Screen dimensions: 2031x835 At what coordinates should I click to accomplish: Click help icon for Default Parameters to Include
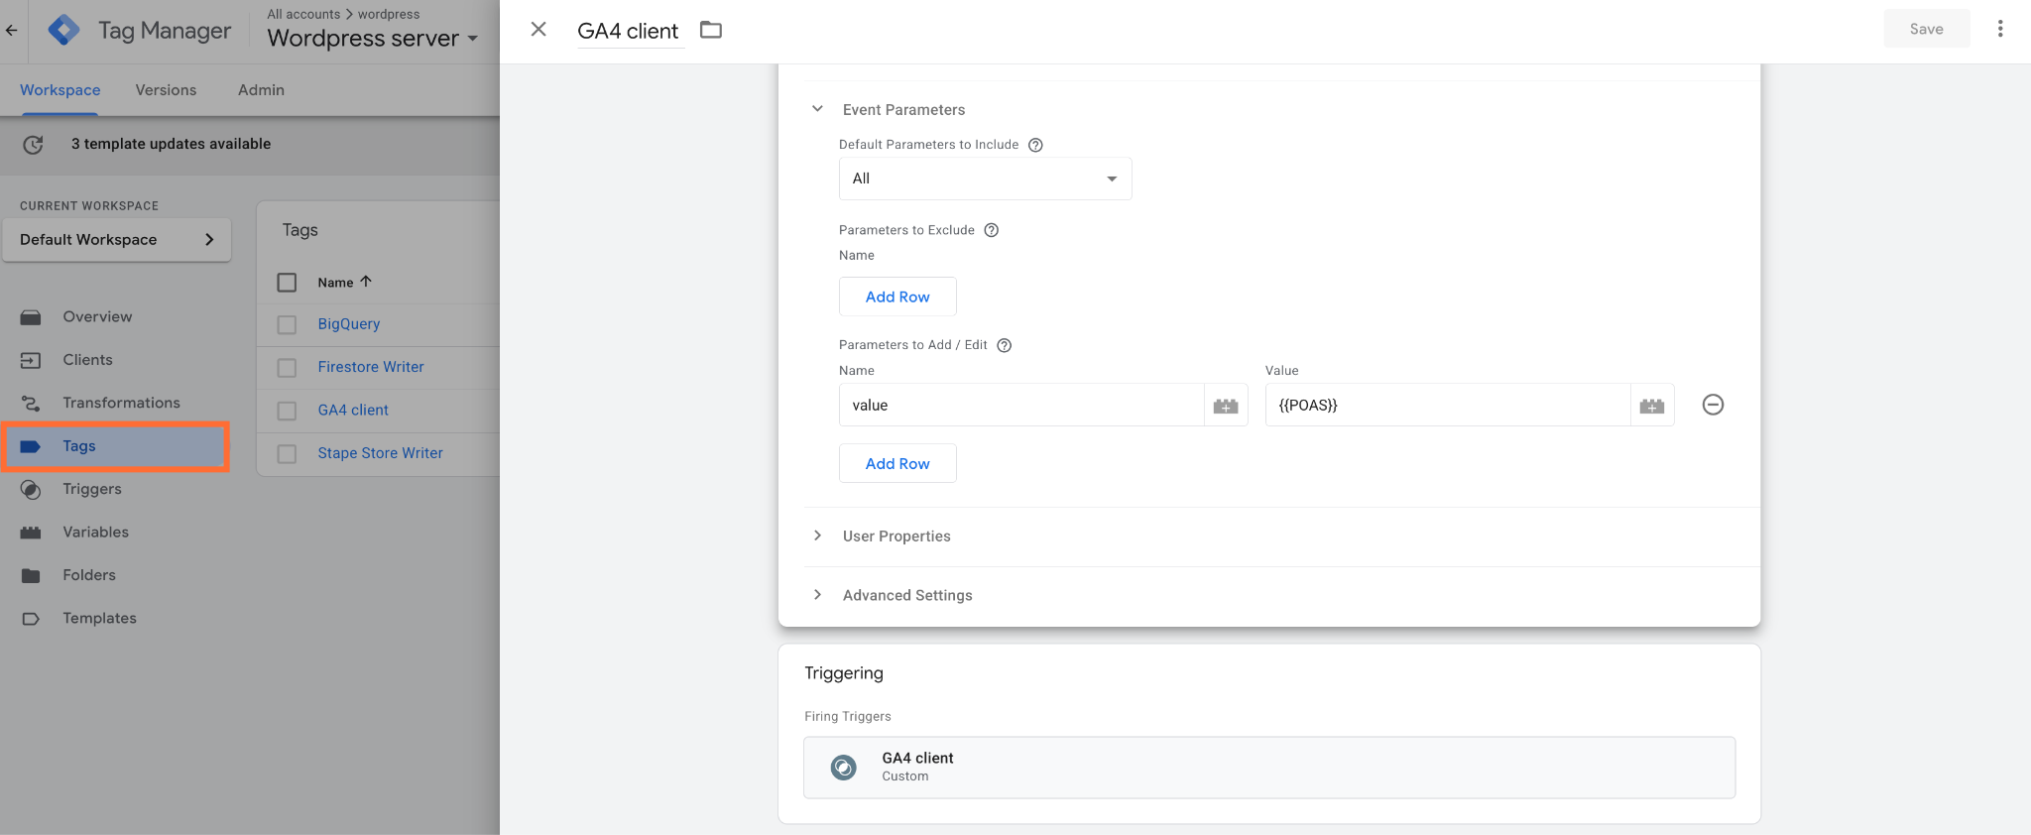(1035, 145)
